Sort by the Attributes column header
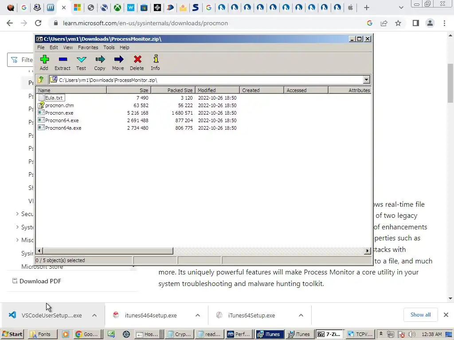 point(350,90)
